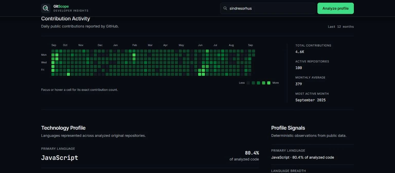Focus the username search field containing sindresorhus
The width and height of the screenshot is (395, 173).
(268, 8)
